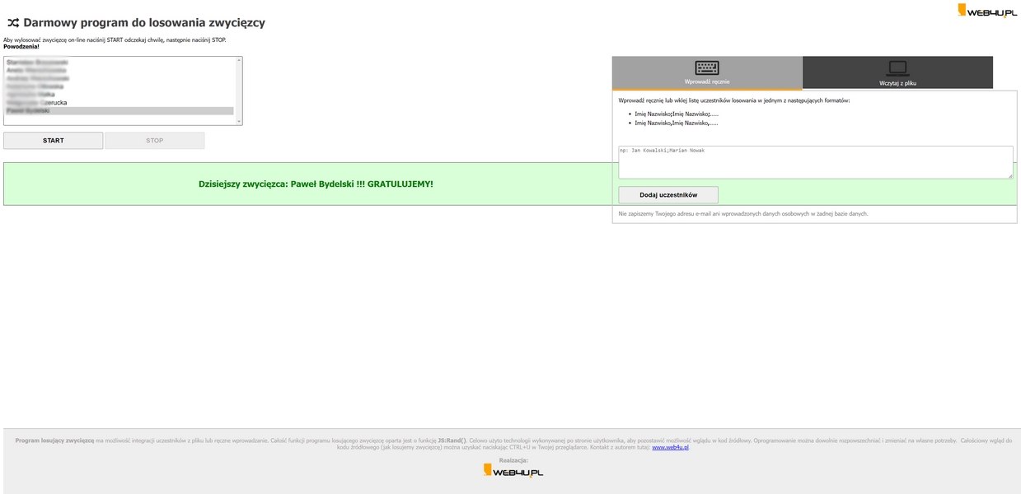Click the shuffle icon beside the page title

12,23
